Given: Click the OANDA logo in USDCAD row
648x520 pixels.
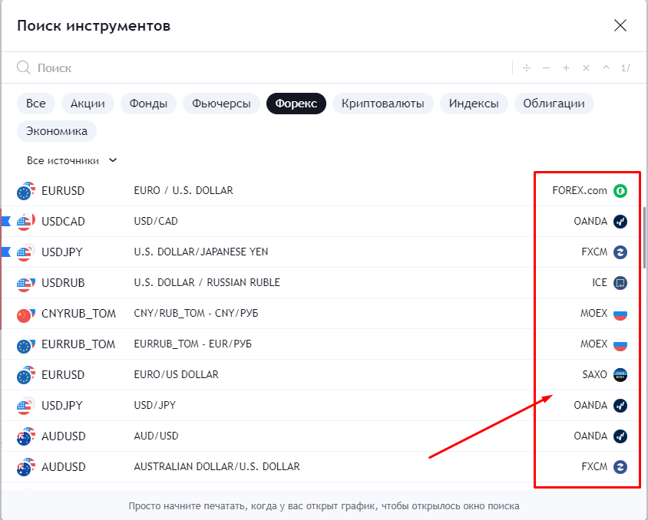Looking at the screenshot, I should tap(620, 221).
